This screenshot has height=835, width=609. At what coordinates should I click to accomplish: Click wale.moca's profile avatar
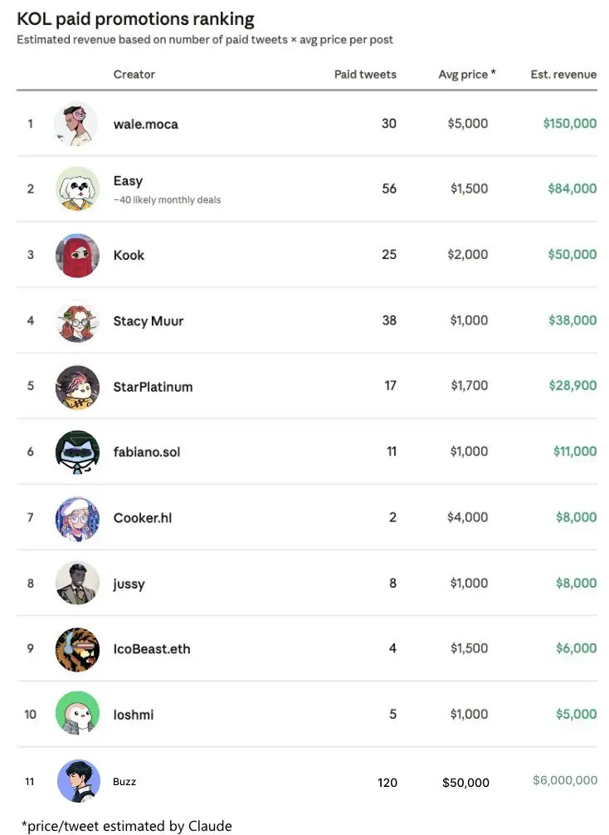click(76, 124)
